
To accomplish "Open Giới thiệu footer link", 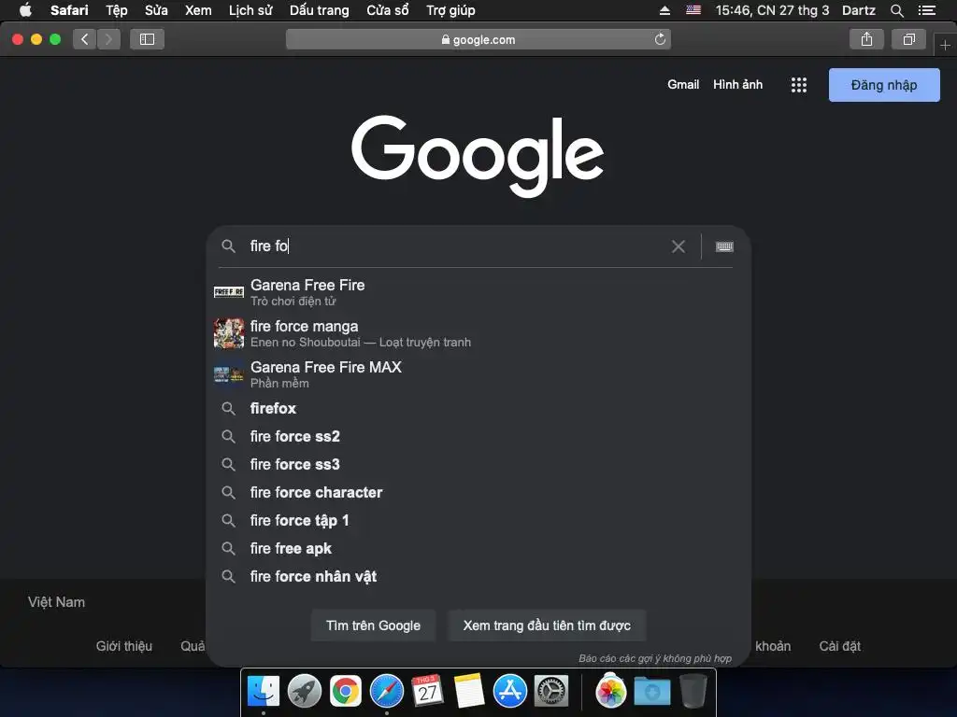I will (124, 646).
